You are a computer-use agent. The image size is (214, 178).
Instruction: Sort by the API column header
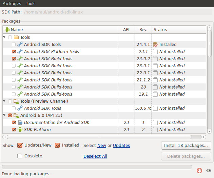[126, 29]
